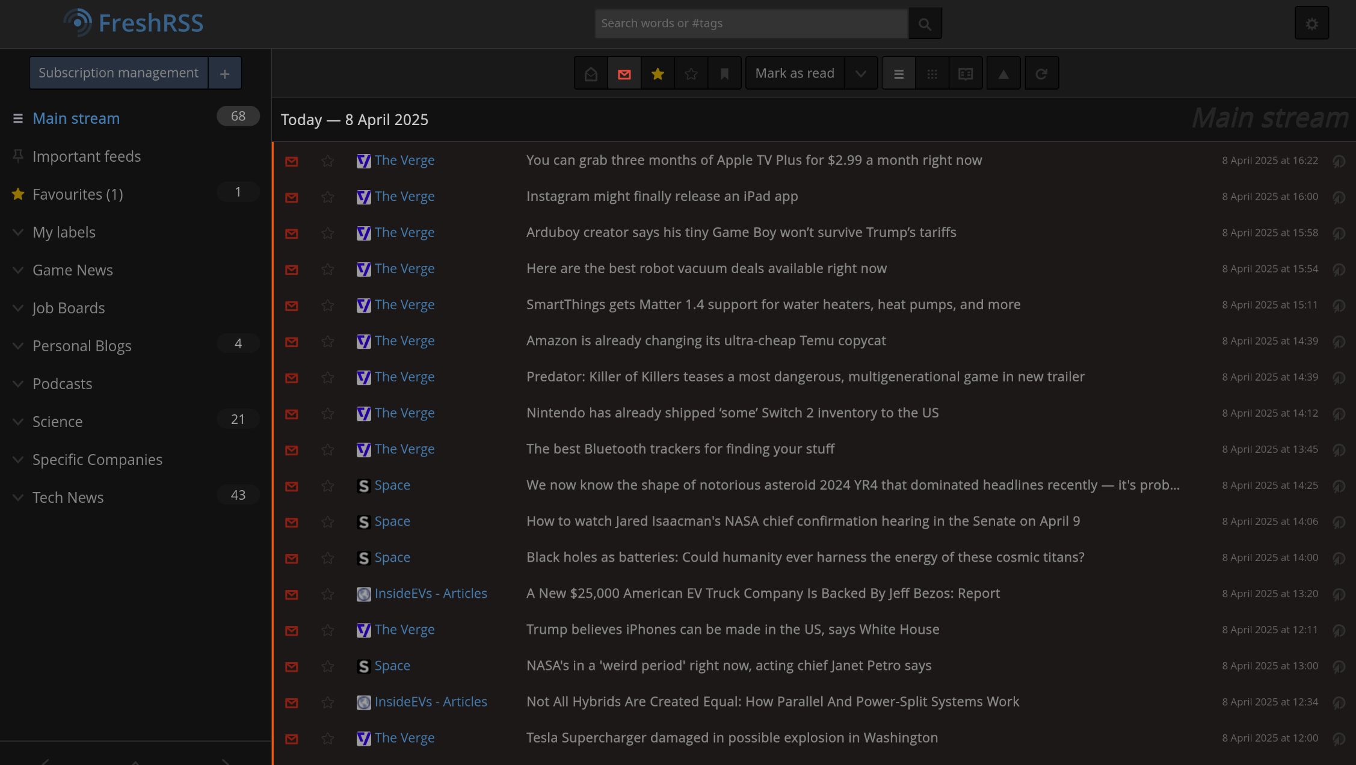Open The Verge feed from Apple TV row
This screenshot has height=765, width=1356.
(x=404, y=161)
